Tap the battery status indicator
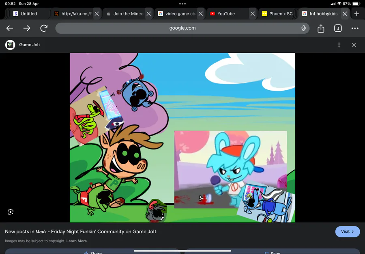365x254 pixels. pyautogui.click(x=356, y=4)
